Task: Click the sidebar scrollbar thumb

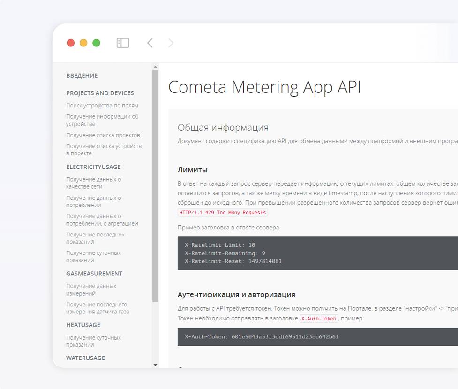Action: (x=155, y=186)
